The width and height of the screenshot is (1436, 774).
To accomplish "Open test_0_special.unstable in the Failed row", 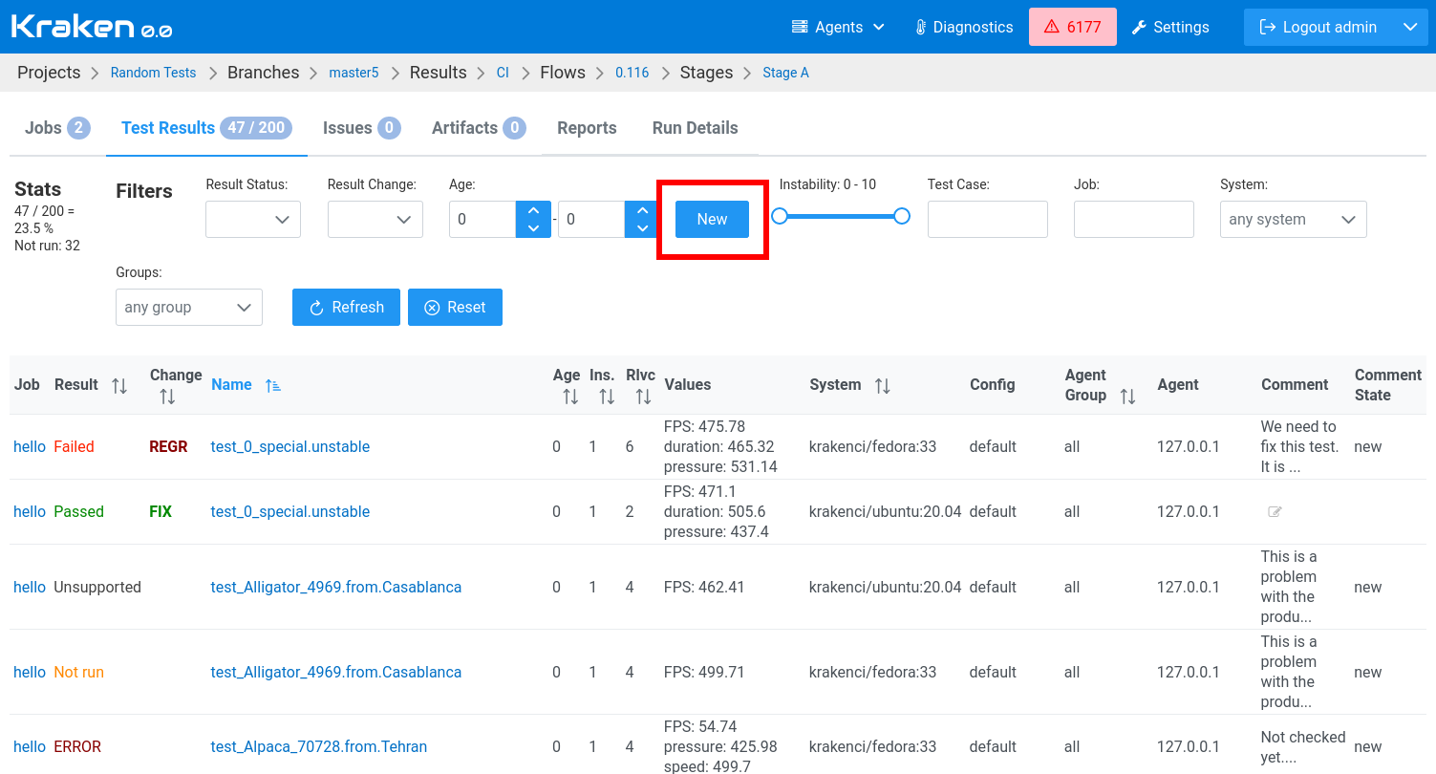I will point(290,446).
